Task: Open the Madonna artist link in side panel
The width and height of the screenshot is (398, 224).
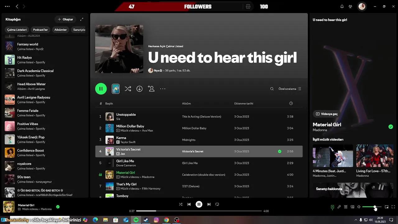Action: click(x=320, y=130)
